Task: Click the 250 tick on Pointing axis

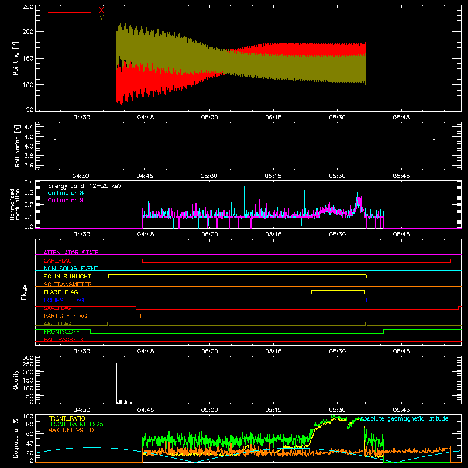Action: [28, 7]
